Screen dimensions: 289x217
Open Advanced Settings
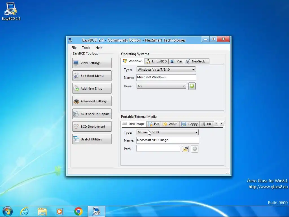(x=92, y=101)
